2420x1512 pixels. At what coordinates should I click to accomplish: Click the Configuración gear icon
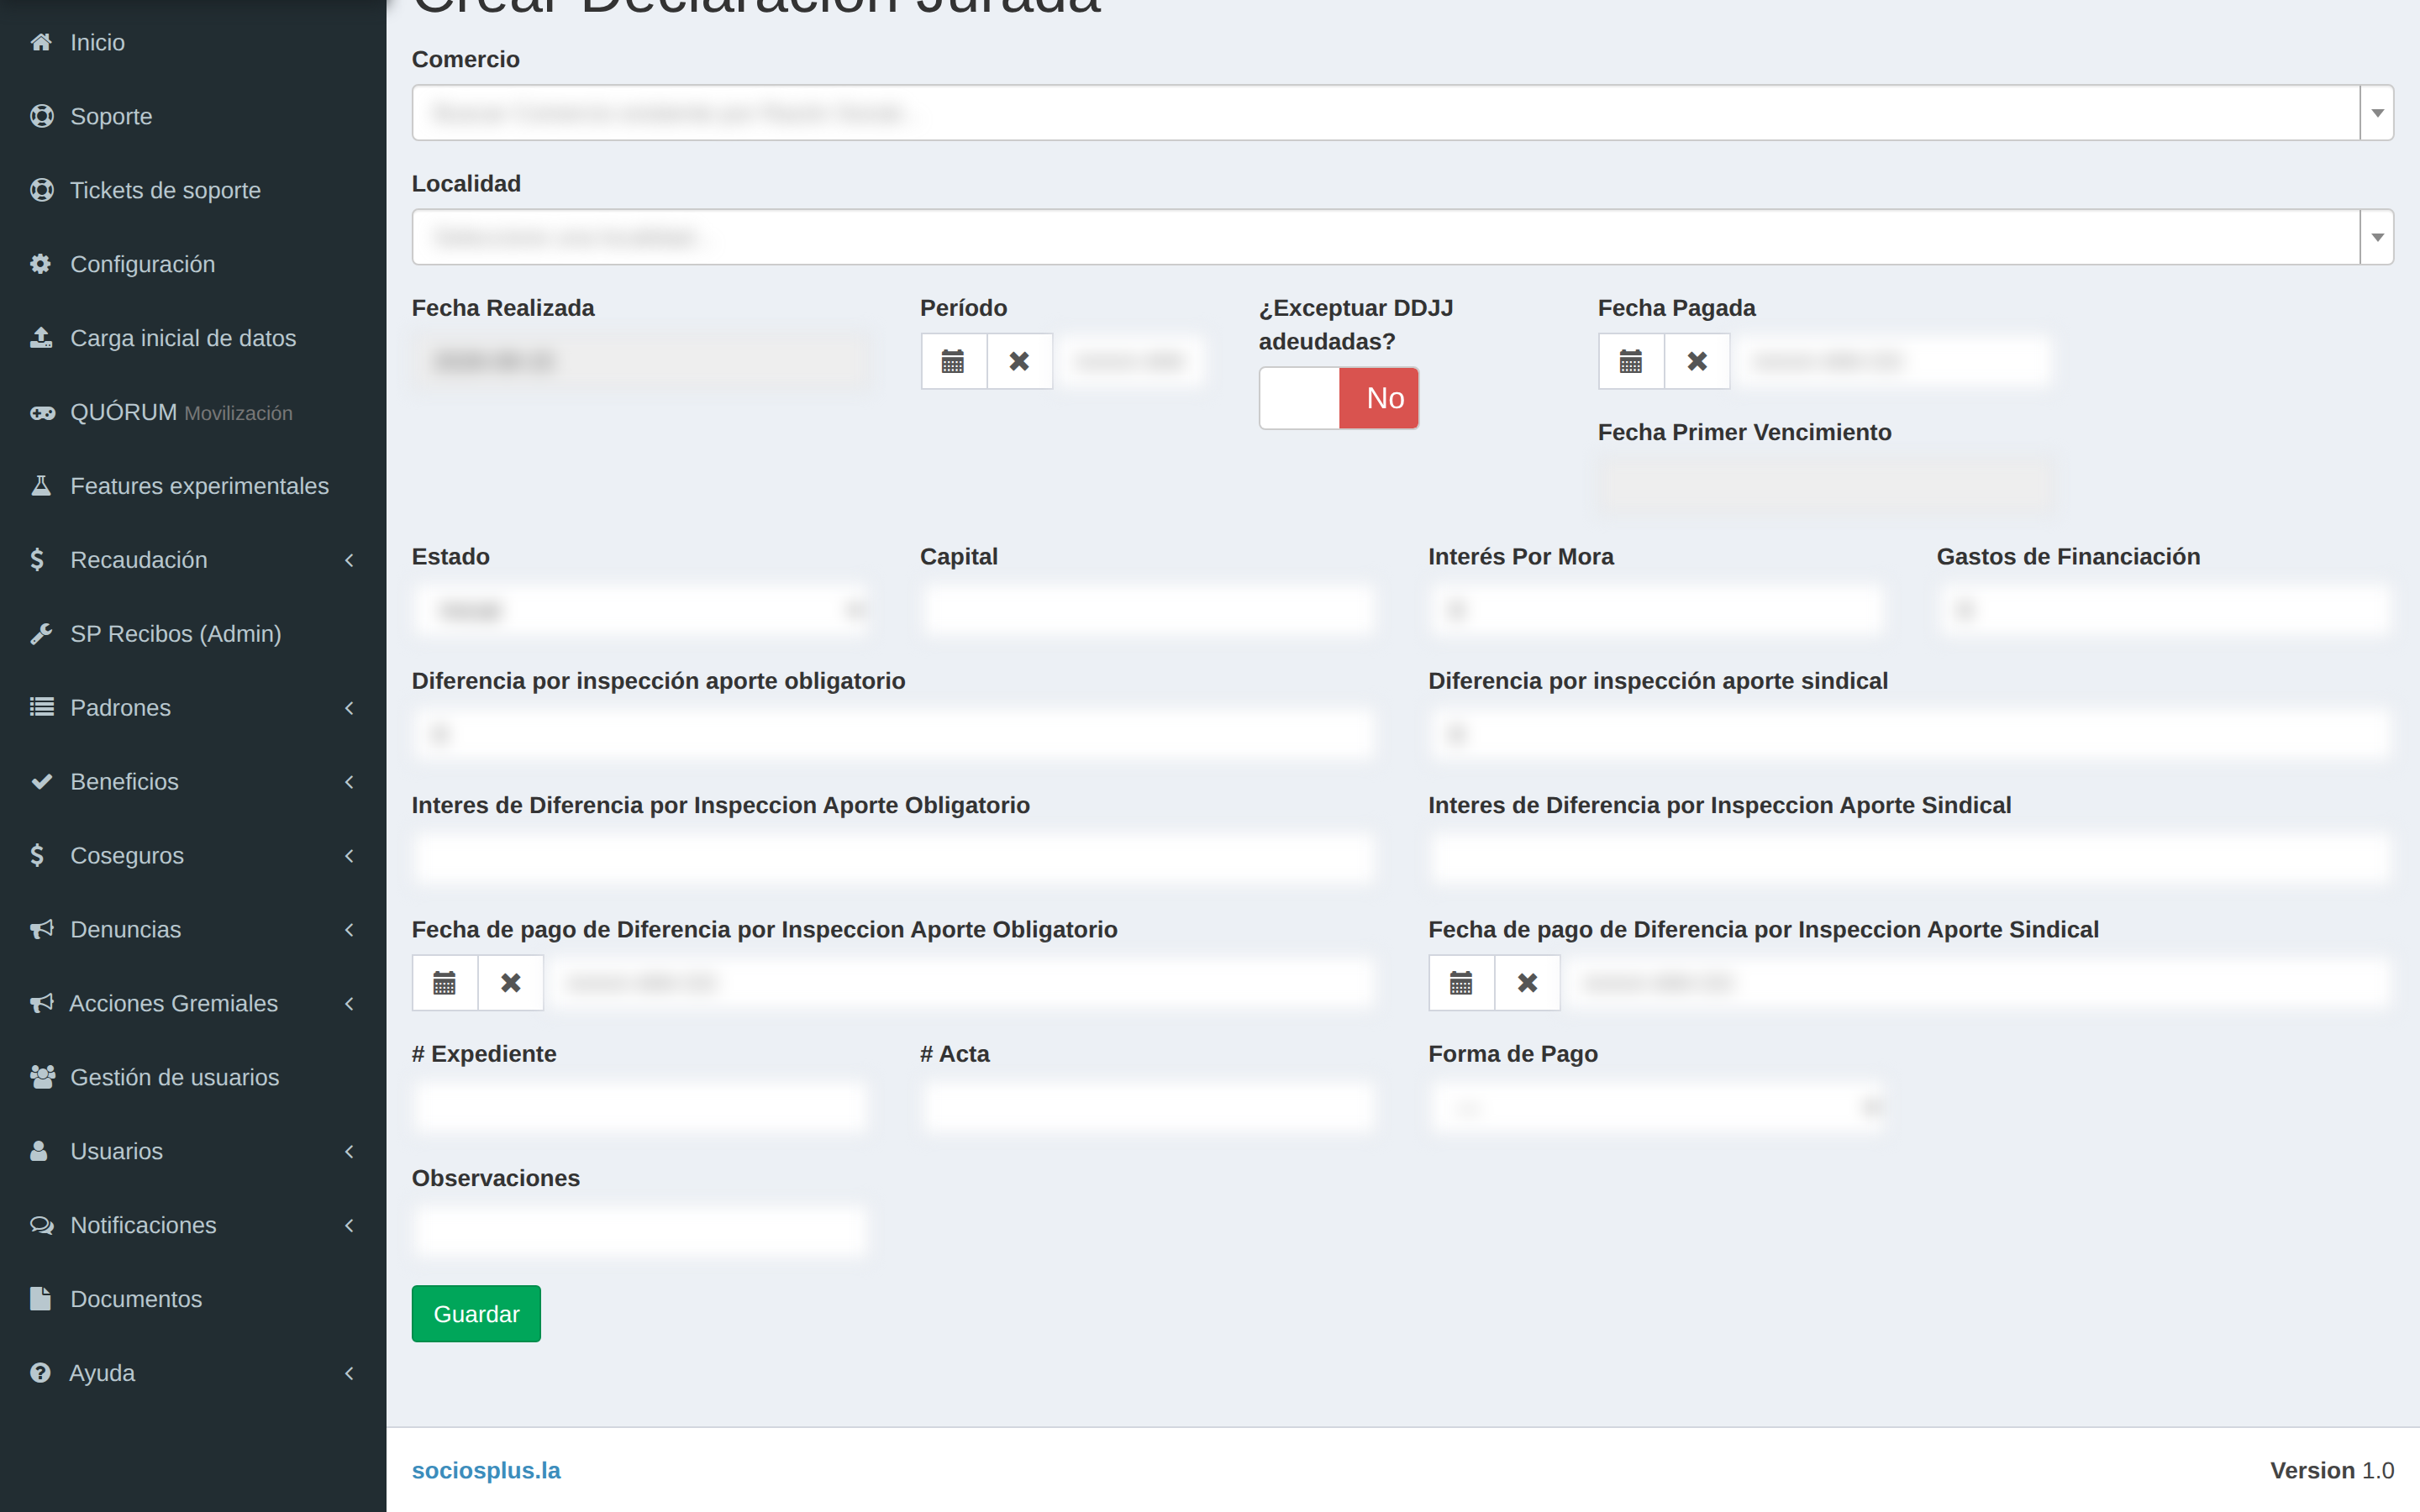click(x=41, y=264)
